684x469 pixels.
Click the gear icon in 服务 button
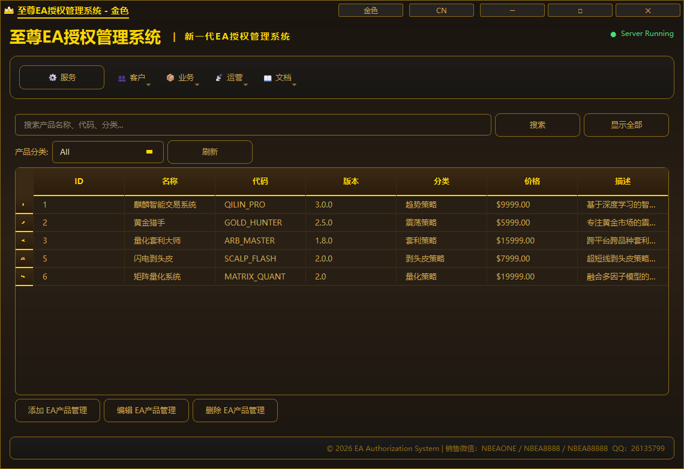click(x=53, y=77)
